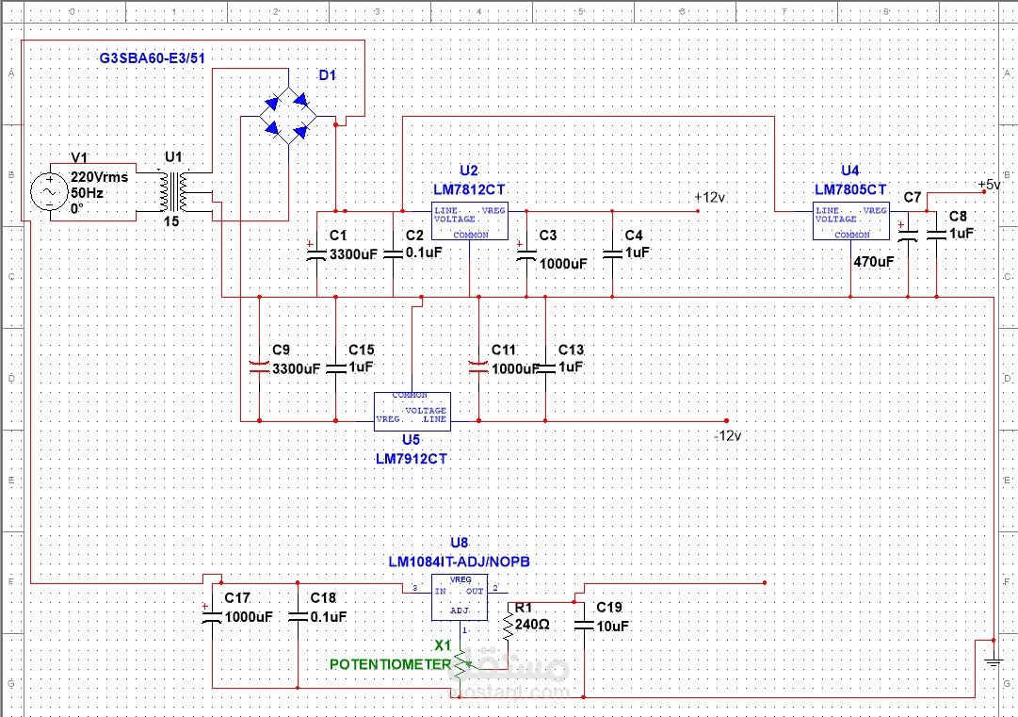The height and width of the screenshot is (717, 1018).
Task: Click the LM1084IT-ADJ/NOPB label text
Action: pos(459,562)
